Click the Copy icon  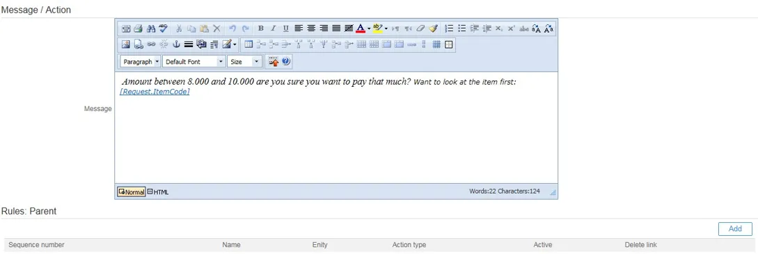[x=191, y=28]
